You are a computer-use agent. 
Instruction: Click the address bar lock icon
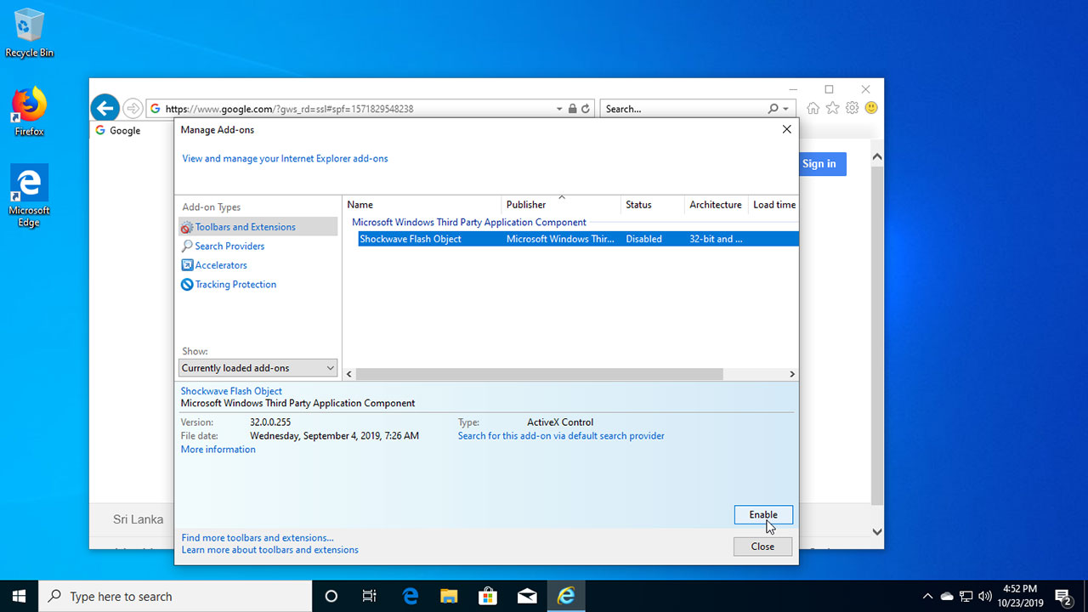point(572,109)
